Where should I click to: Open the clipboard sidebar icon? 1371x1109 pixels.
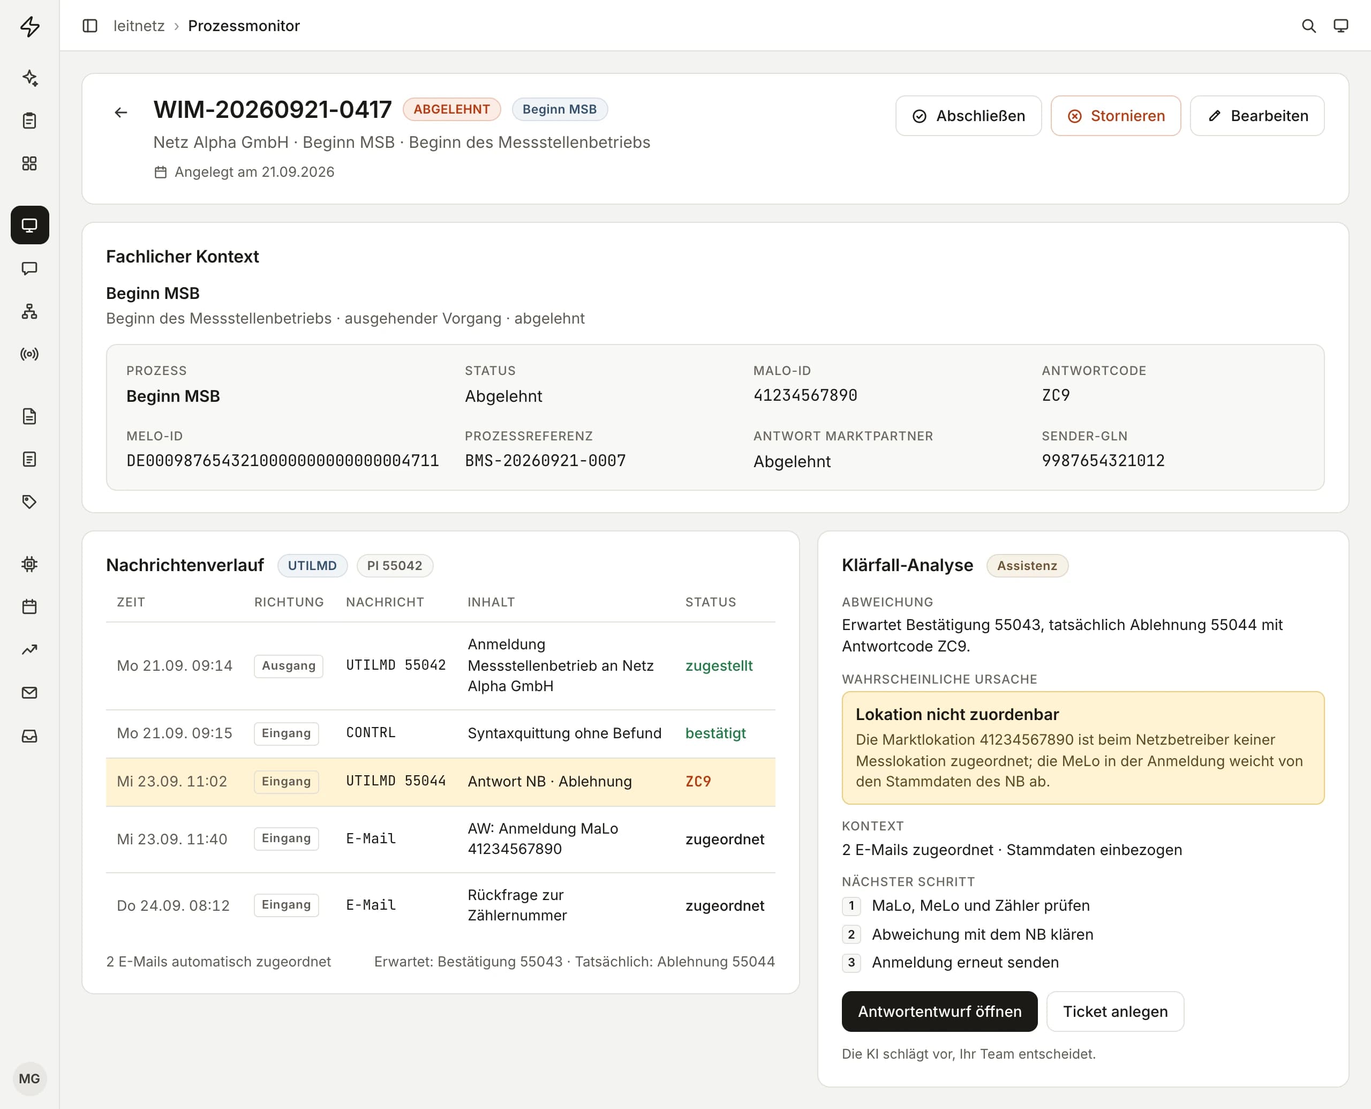click(x=29, y=121)
